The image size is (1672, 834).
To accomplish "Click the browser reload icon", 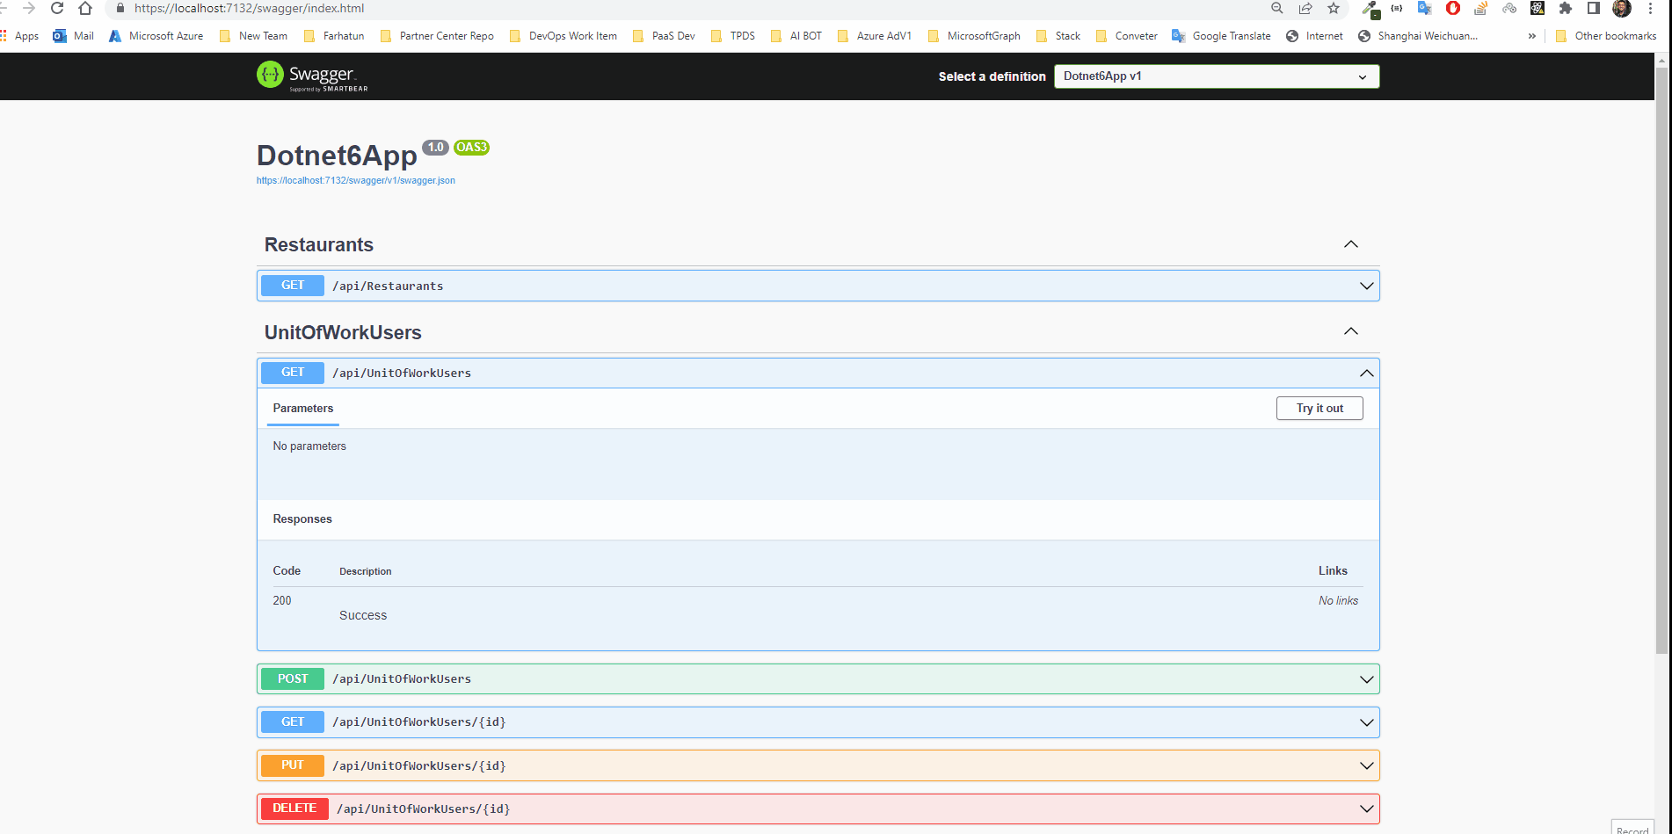I will click(57, 8).
